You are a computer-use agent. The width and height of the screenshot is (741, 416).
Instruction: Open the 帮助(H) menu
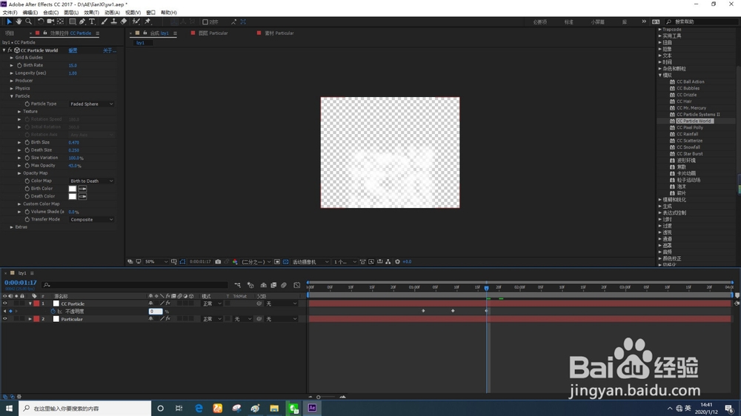[169, 13]
